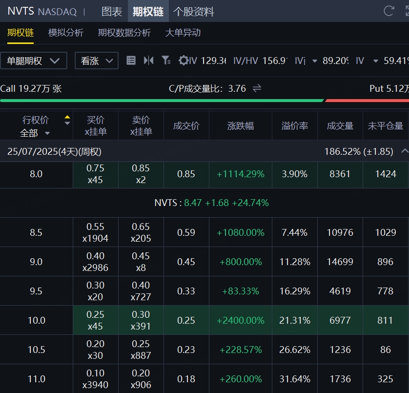Open option chain settings gear

pos(184,61)
